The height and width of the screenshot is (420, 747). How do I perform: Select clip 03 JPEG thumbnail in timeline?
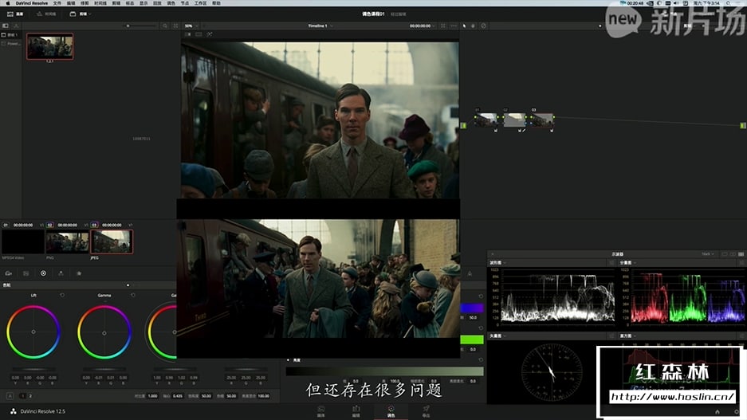coord(112,242)
